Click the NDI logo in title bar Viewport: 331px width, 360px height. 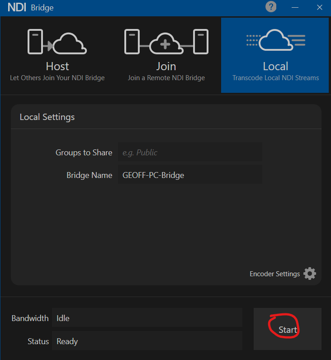(17, 7)
